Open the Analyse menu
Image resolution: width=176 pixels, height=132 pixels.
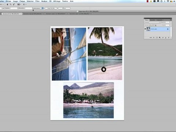point(44,1)
